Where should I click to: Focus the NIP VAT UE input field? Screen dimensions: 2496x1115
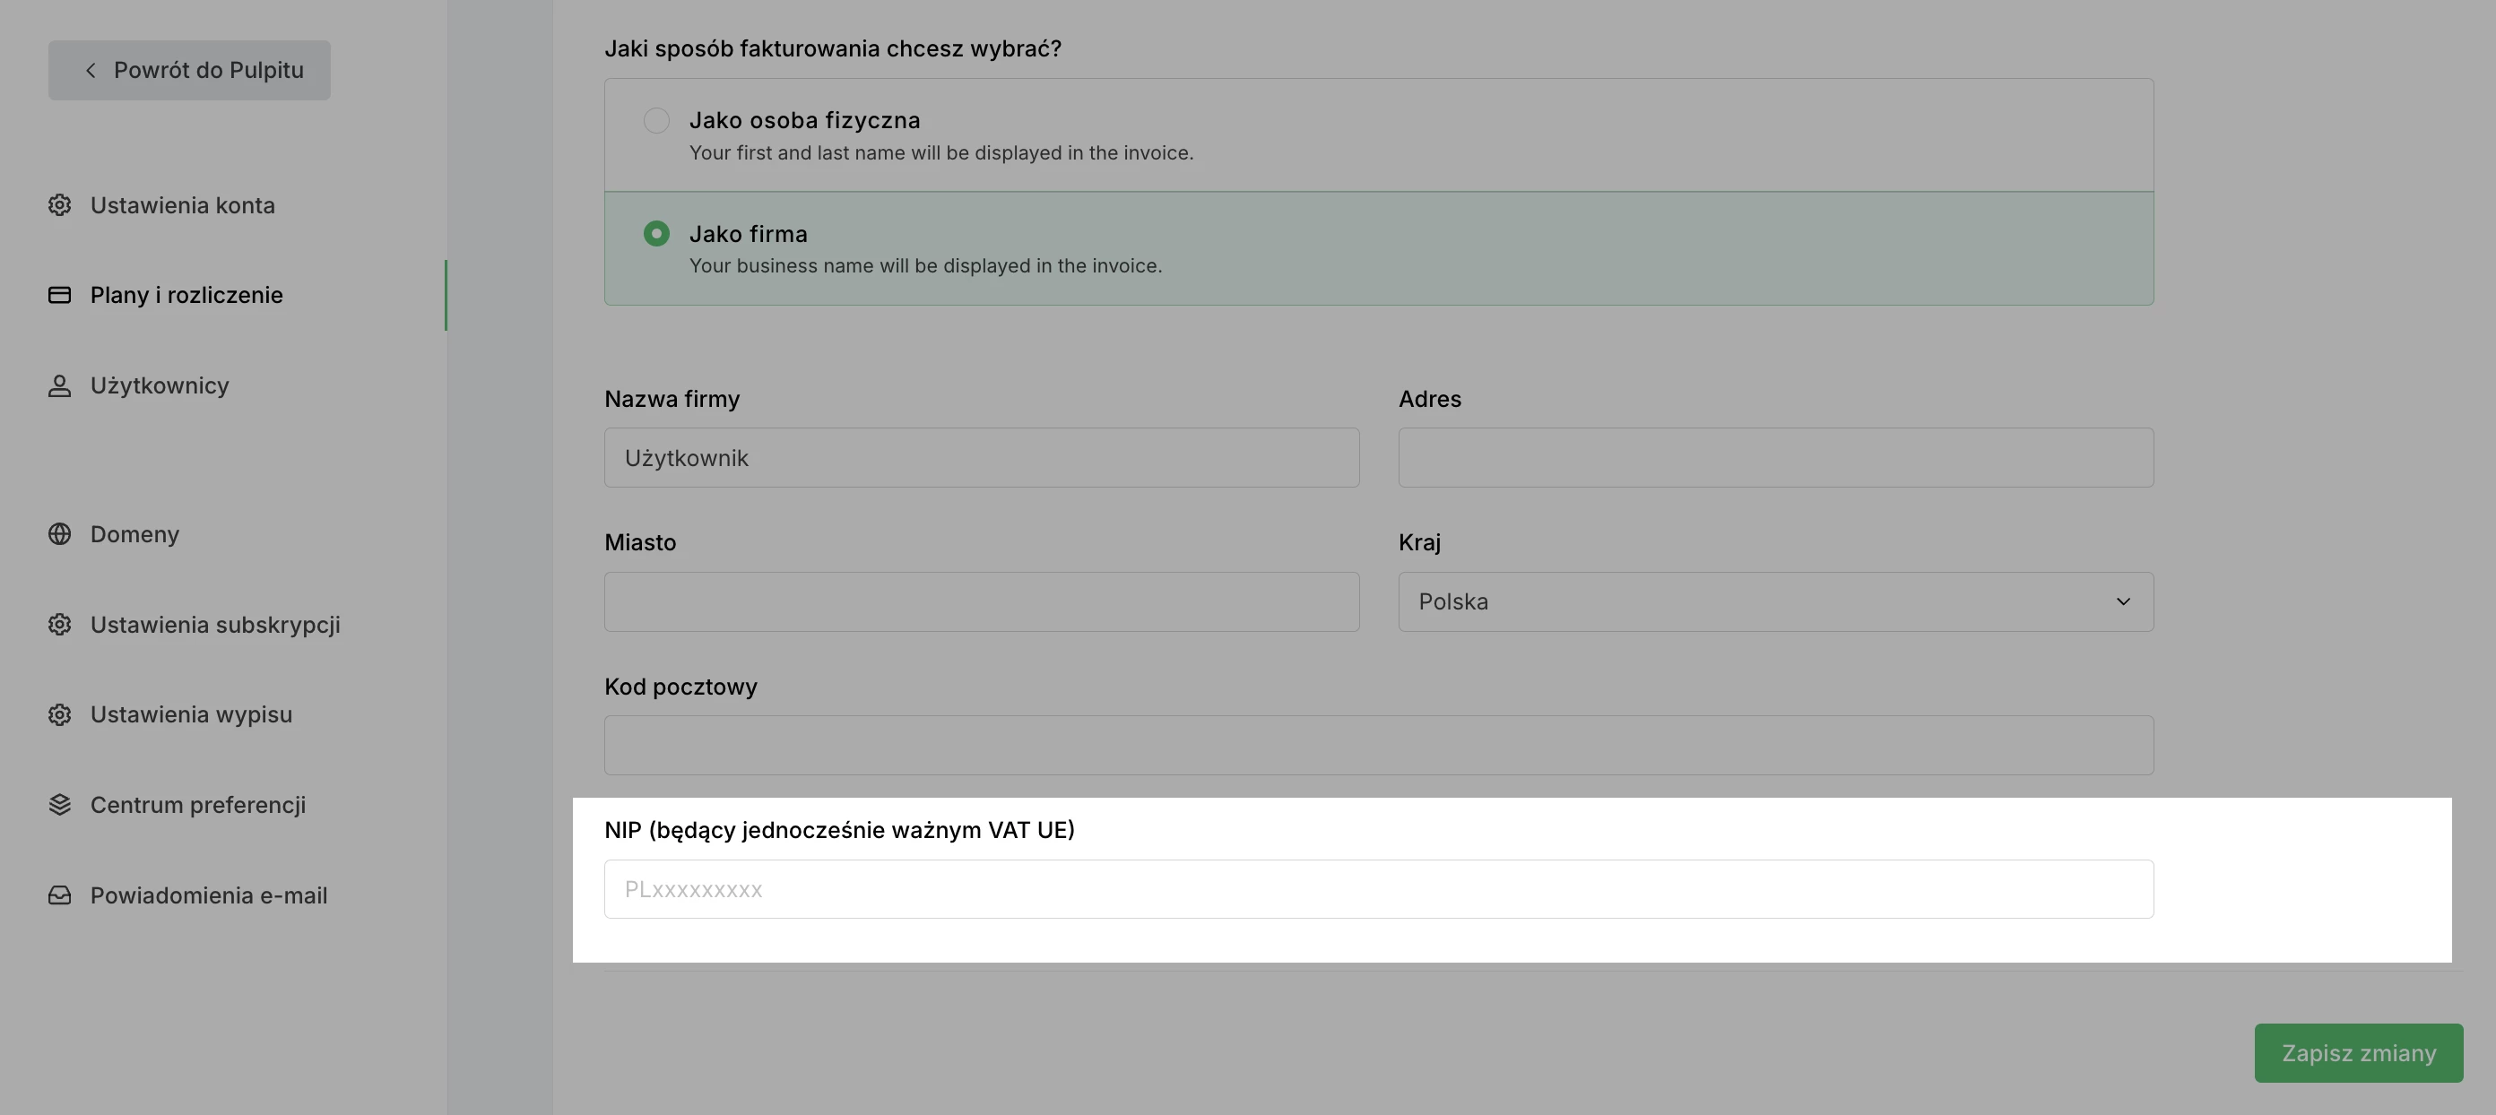(x=1378, y=889)
